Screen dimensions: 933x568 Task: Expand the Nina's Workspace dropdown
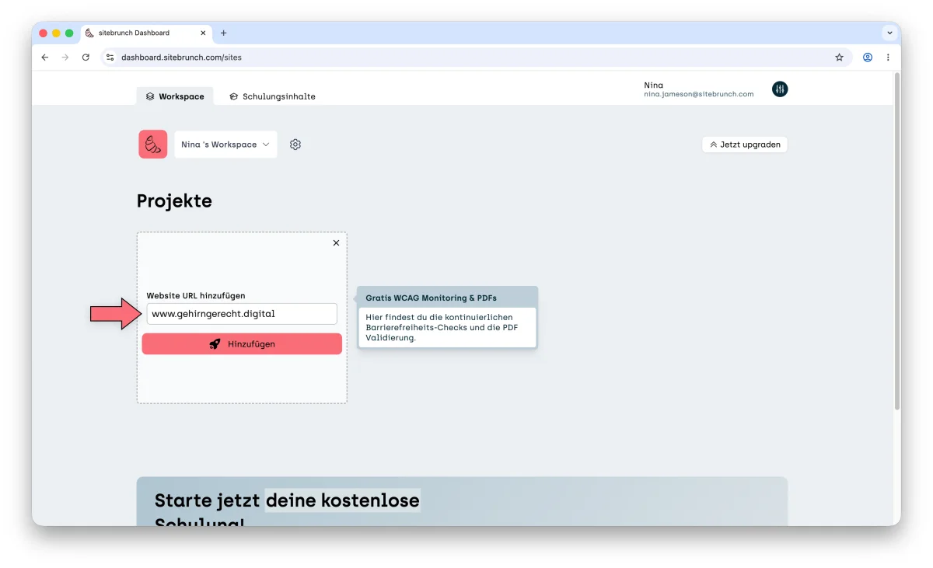pos(225,145)
